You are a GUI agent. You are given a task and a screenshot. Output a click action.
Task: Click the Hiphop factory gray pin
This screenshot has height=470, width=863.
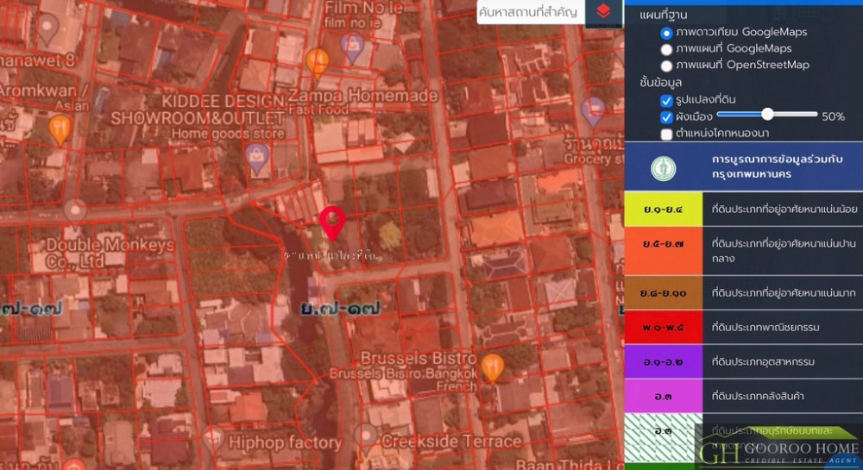coord(213,440)
